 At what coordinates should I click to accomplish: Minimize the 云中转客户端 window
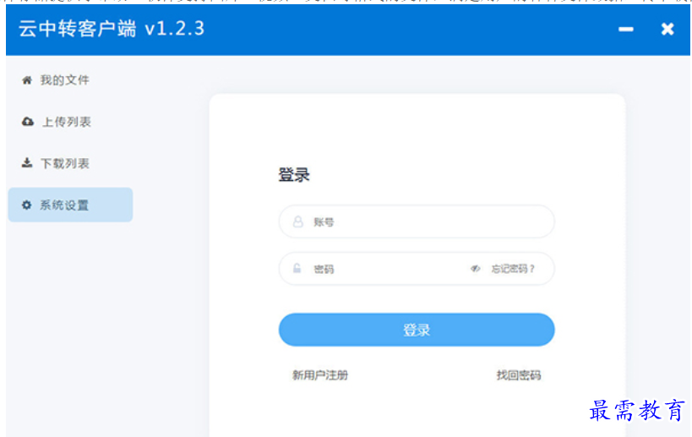626,29
